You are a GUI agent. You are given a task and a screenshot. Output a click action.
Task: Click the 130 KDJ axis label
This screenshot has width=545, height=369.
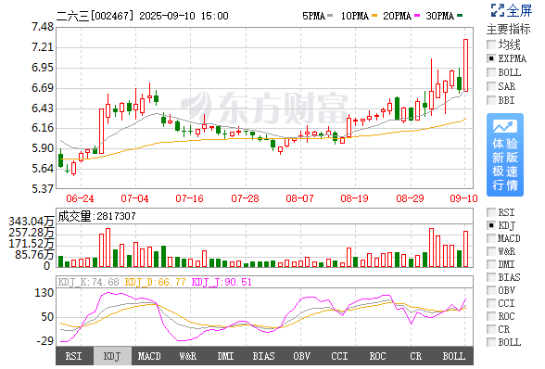(x=44, y=293)
